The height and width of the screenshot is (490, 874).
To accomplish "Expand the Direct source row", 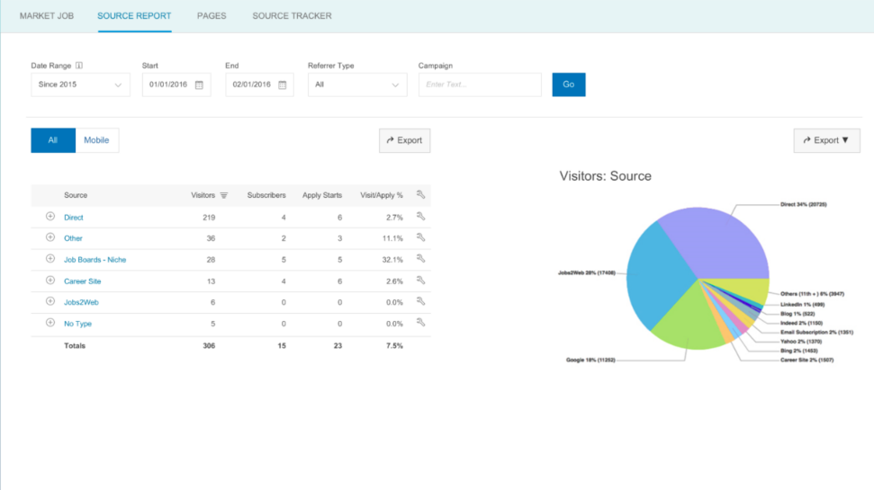I will (x=50, y=216).
